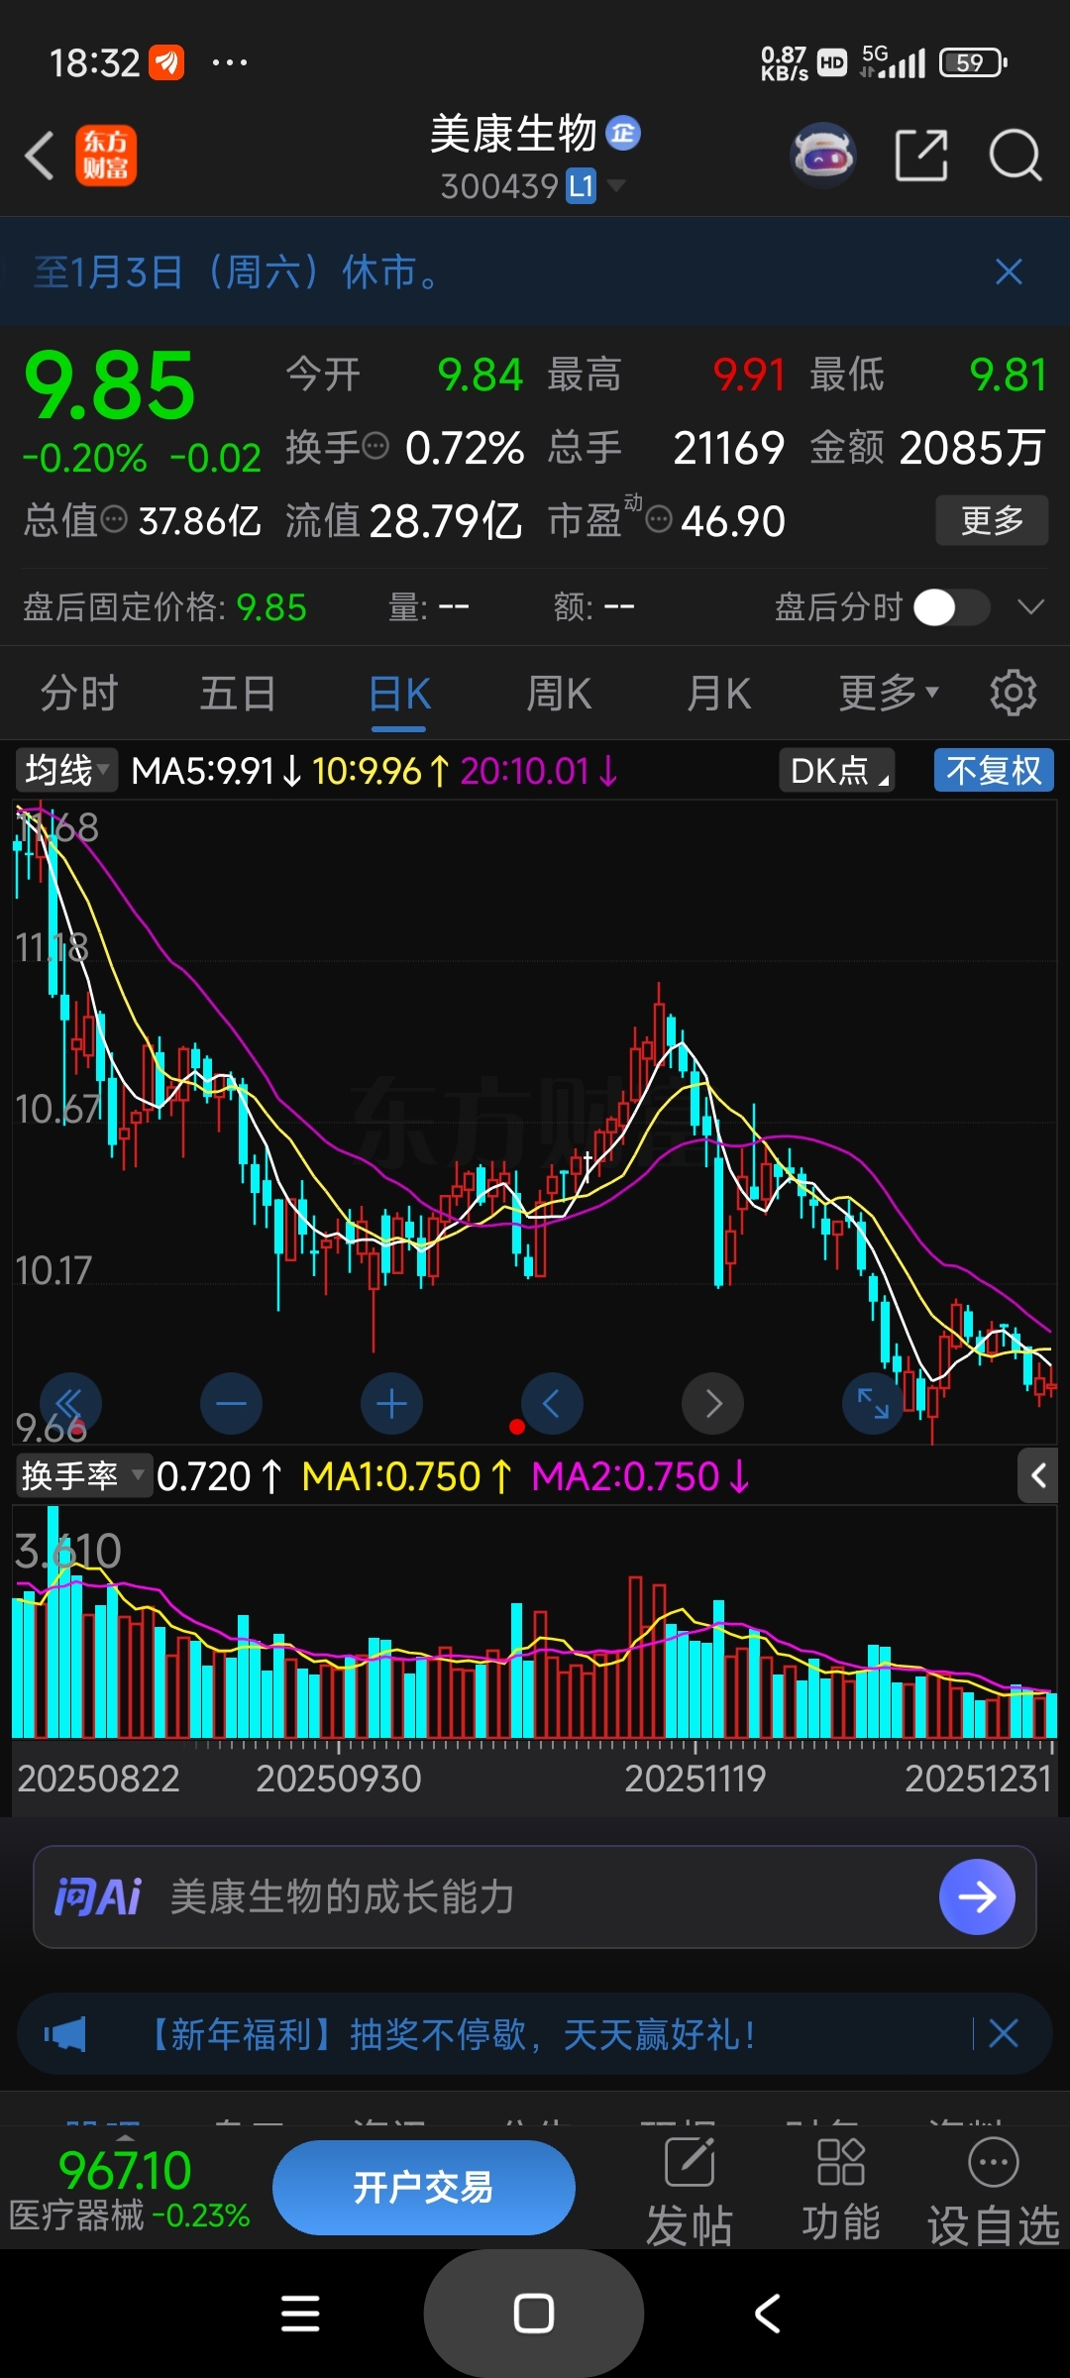Collapse the indicator side panel arrow
Image resolution: width=1070 pixels, height=2378 pixels.
tap(1037, 1476)
